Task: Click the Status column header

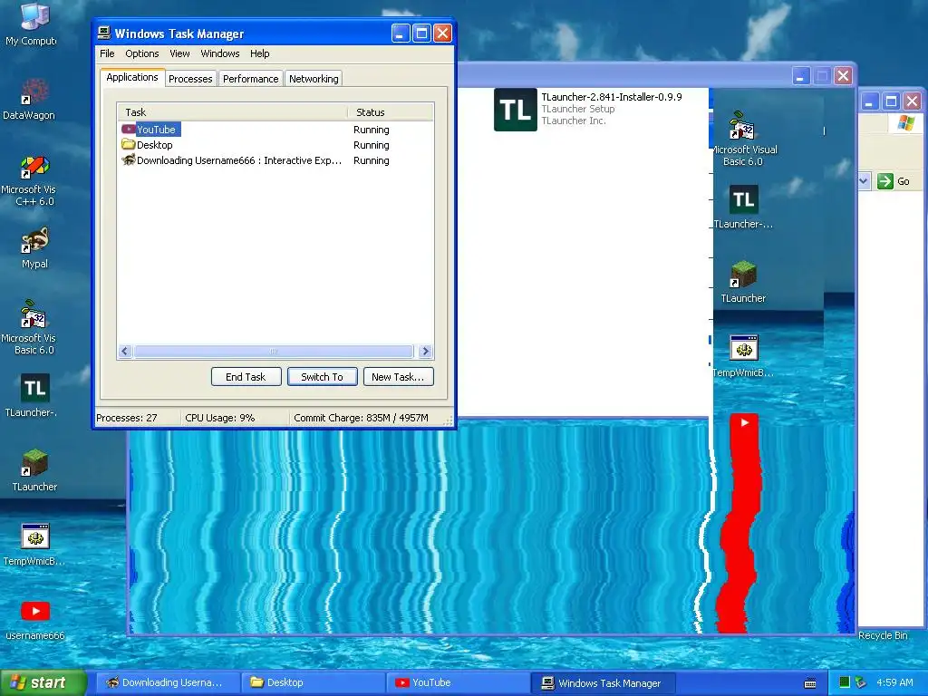Action: click(x=391, y=111)
